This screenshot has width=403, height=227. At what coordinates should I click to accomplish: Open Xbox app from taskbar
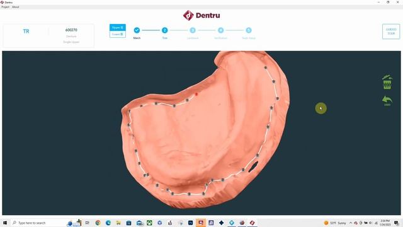click(149, 223)
